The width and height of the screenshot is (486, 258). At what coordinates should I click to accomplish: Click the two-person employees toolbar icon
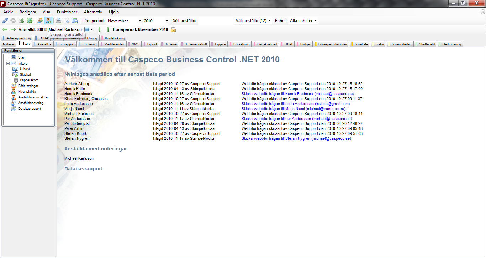tap(40, 21)
